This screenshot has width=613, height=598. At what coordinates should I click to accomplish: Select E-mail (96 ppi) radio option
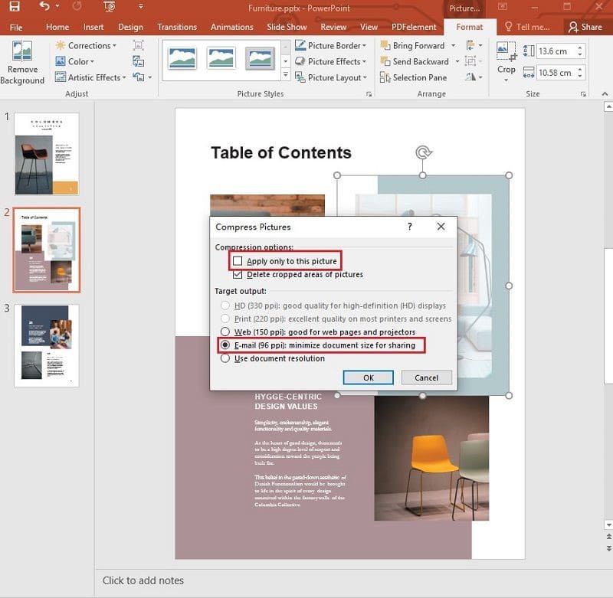pyautogui.click(x=225, y=345)
